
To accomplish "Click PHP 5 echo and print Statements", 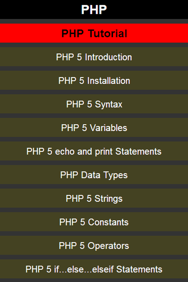I will pyautogui.click(x=94, y=151).
